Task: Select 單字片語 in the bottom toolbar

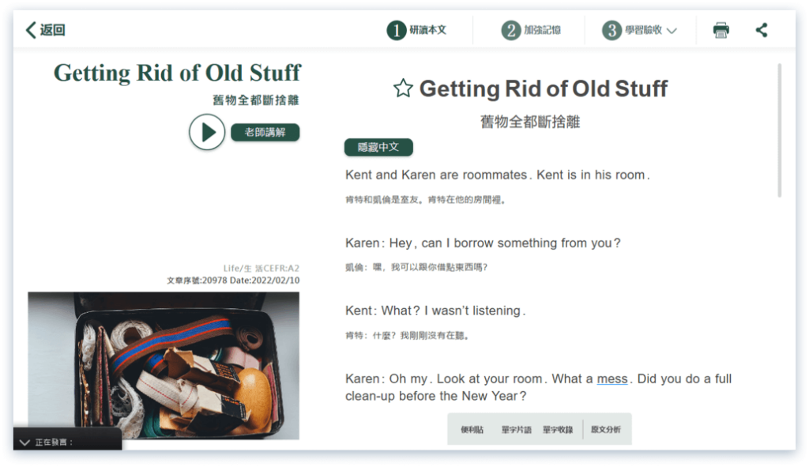Action: pos(516,430)
